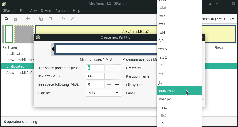Click the Partition column header
Viewport: 238px width, 127px height.
click(x=10, y=47)
